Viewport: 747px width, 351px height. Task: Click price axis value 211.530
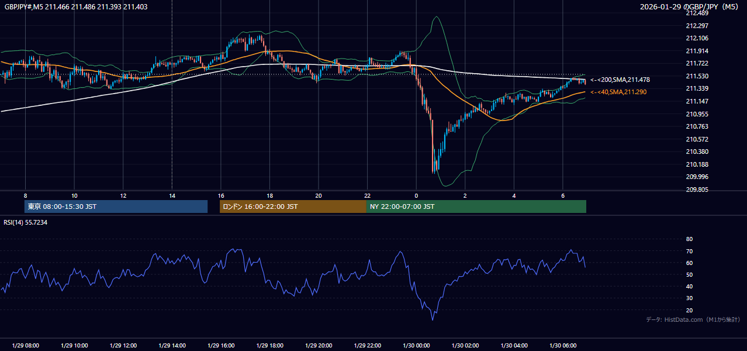point(697,76)
